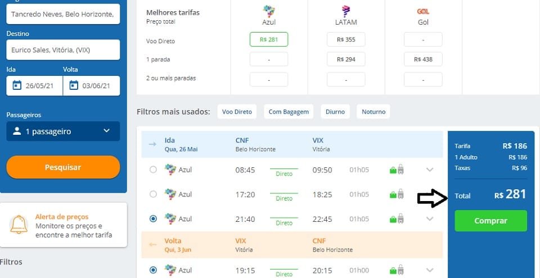Click the Azul logo in the fares table
This screenshot has height=278, width=540.
(269, 11)
